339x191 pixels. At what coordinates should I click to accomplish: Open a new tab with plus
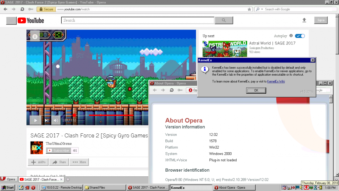pos(68,179)
